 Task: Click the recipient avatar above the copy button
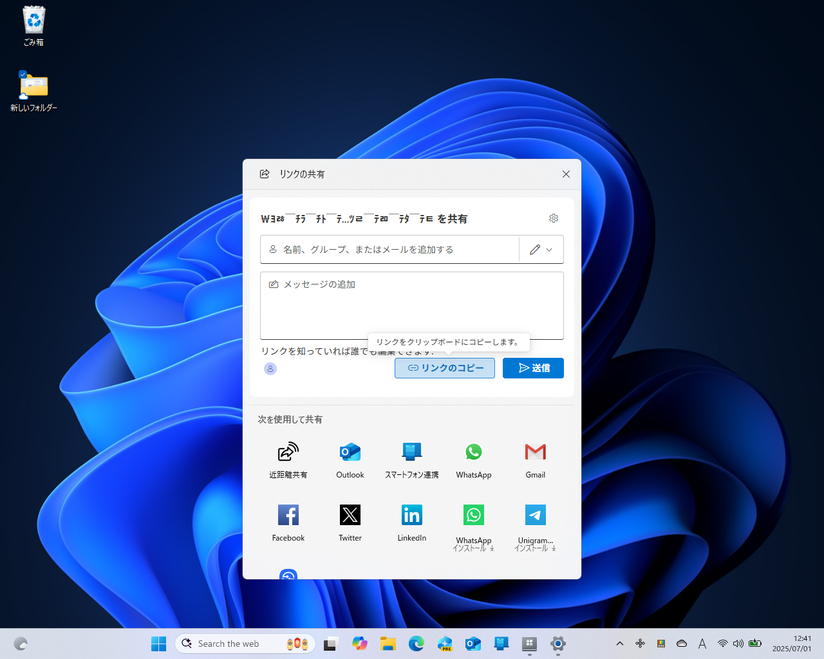(x=270, y=369)
